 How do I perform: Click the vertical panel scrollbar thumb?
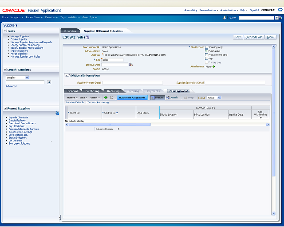coord(274,113)
